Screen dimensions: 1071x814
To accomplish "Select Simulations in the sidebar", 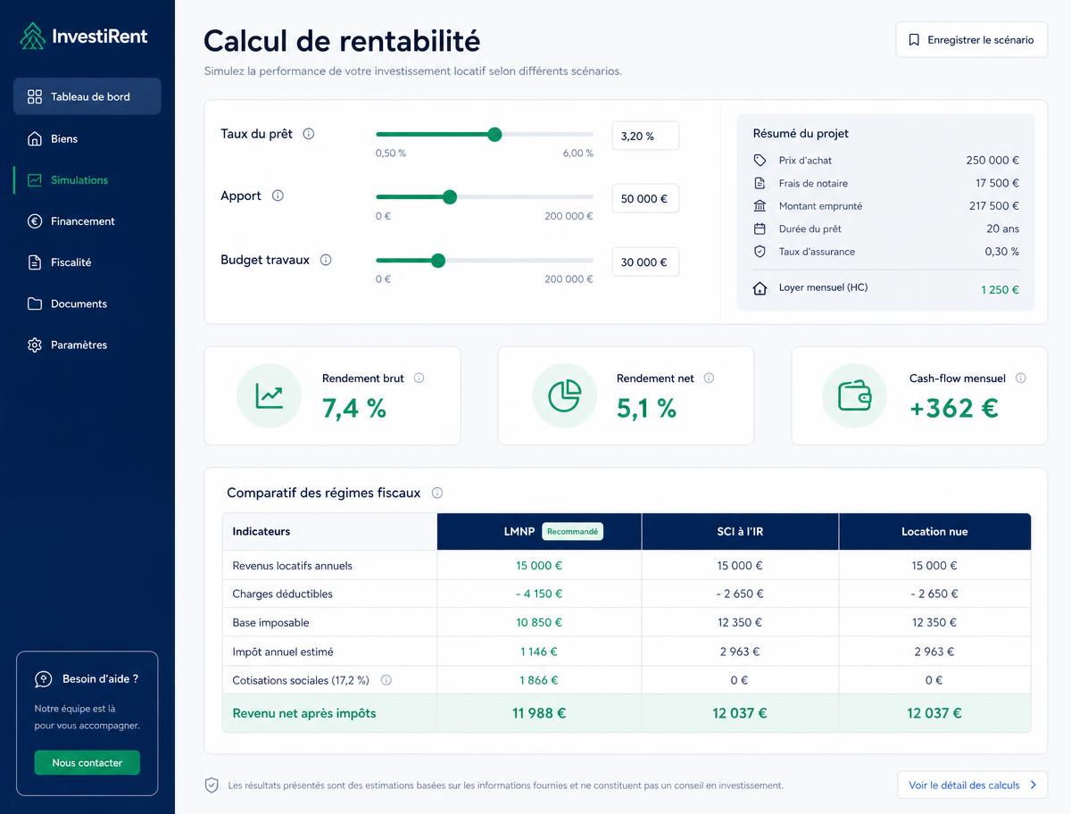I will [87, 179].
